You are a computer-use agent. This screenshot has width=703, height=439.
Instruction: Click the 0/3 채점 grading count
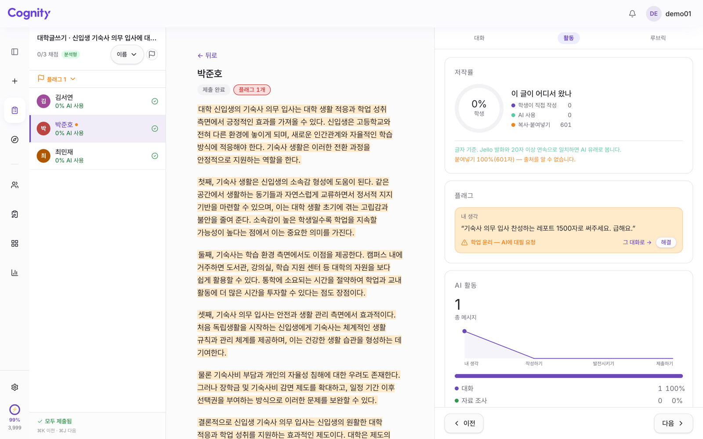47,54
